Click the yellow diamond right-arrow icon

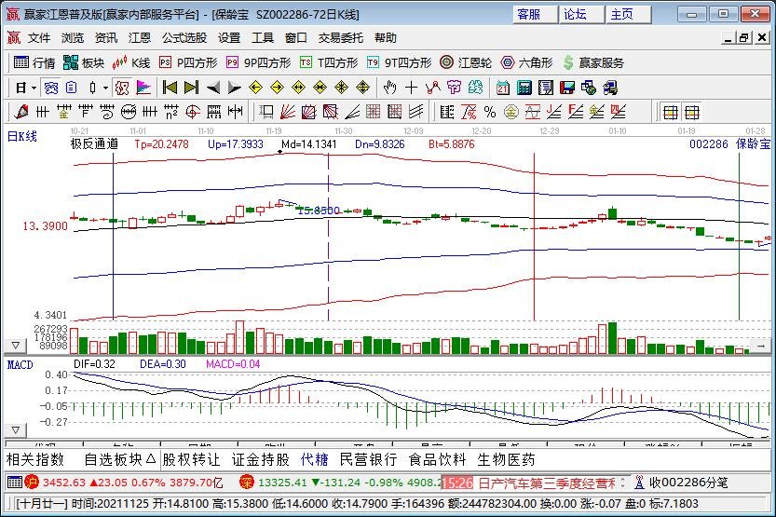coord(278,88)
